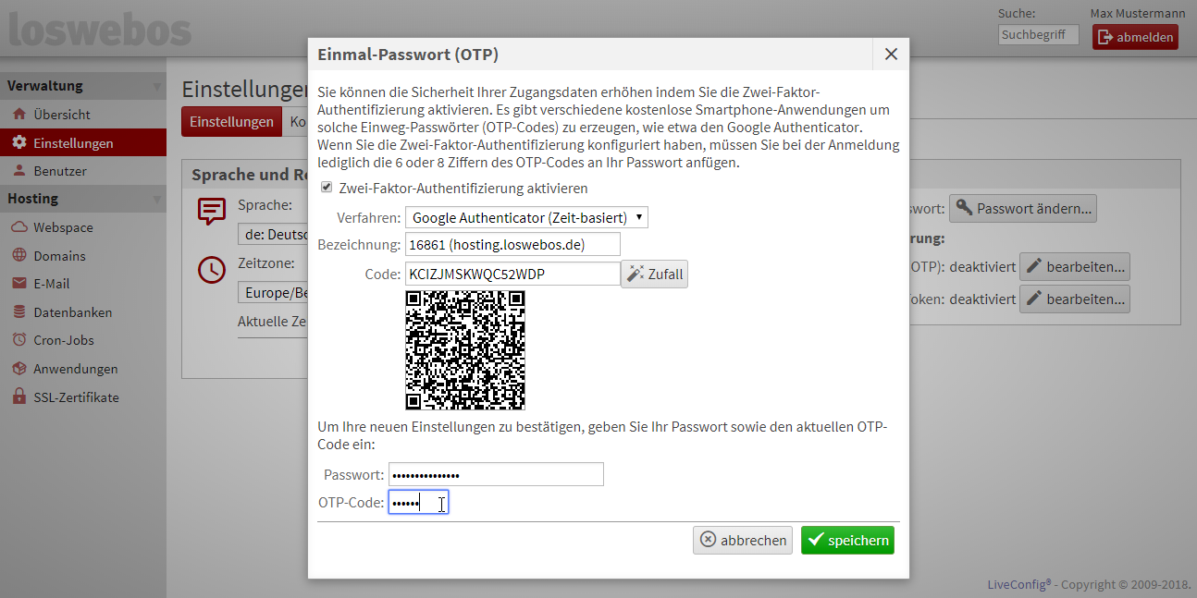Screen dimensions: 1197x598
Task: Click the house icon next to Übersicht
Action: (x=19, y=115)
